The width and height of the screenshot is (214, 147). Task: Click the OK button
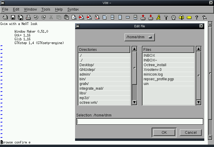click(164, 132)
